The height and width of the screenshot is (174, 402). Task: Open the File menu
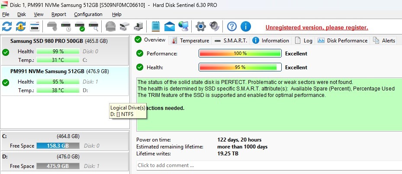click(6, 14)
